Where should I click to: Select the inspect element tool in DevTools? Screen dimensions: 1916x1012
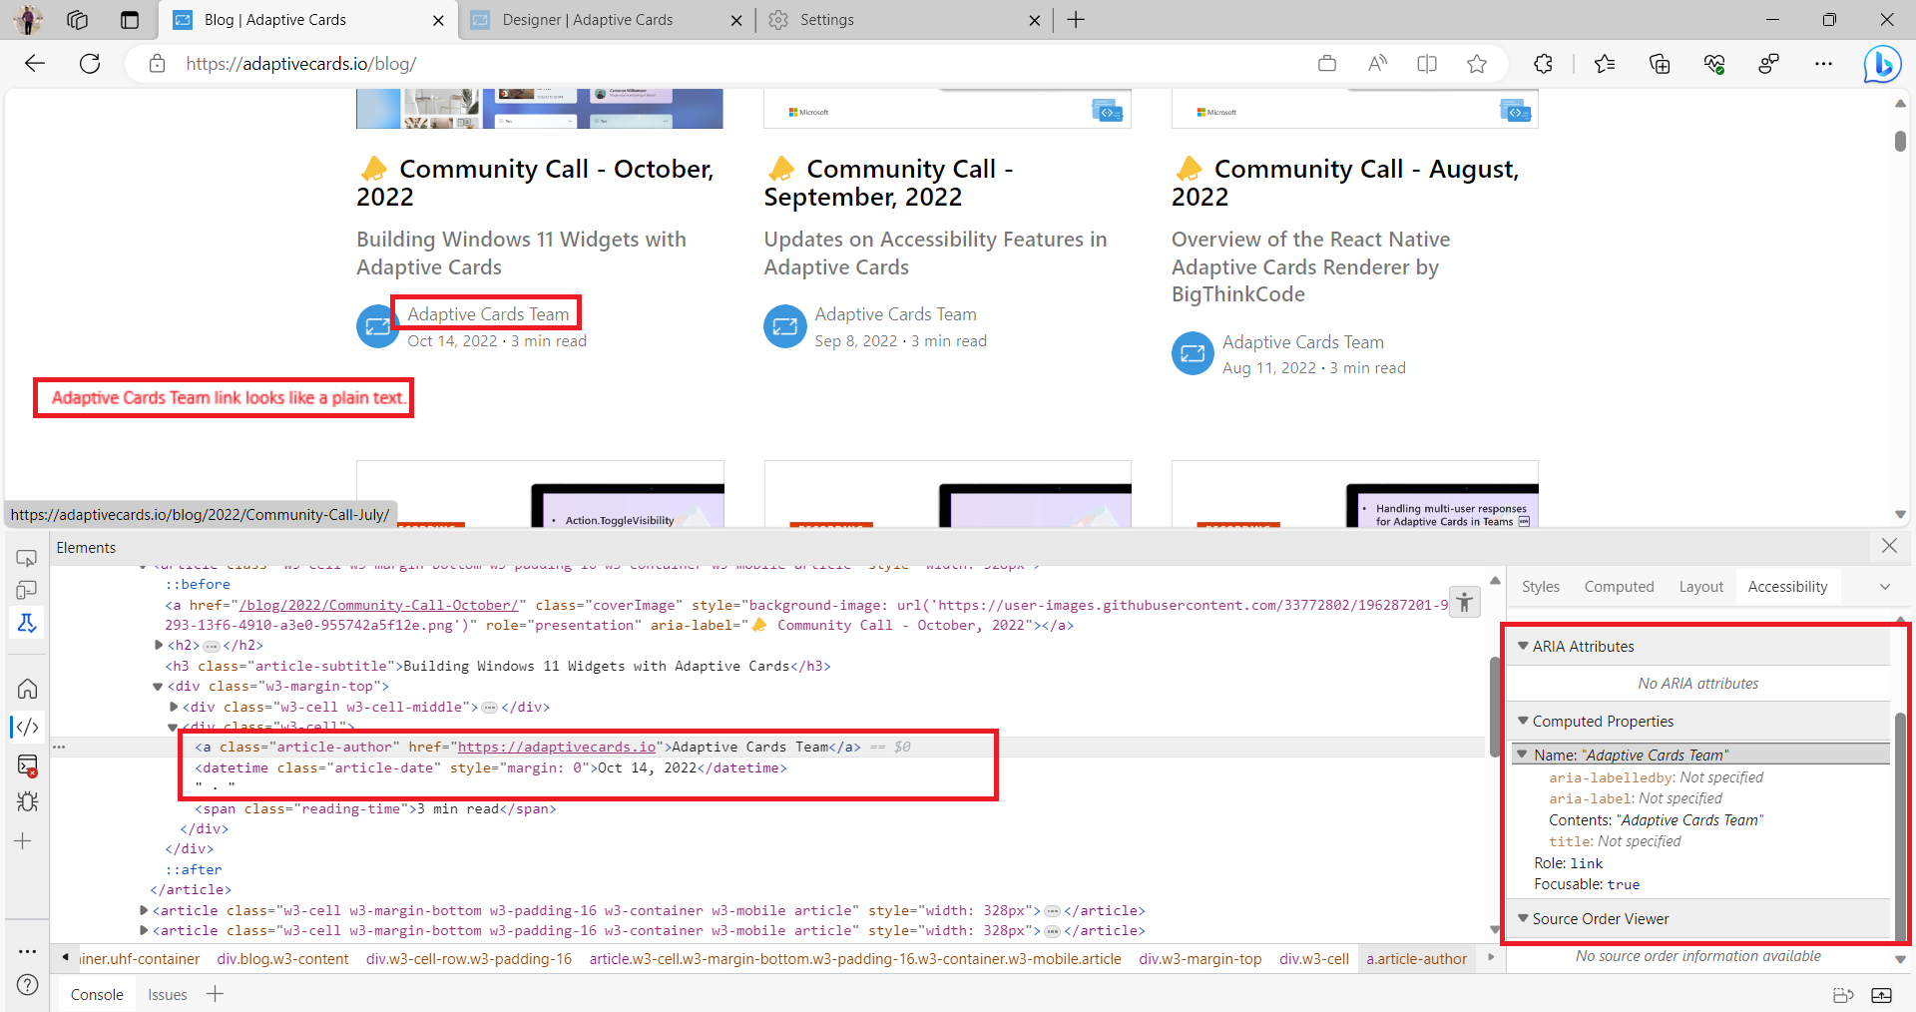coord(27,557)
